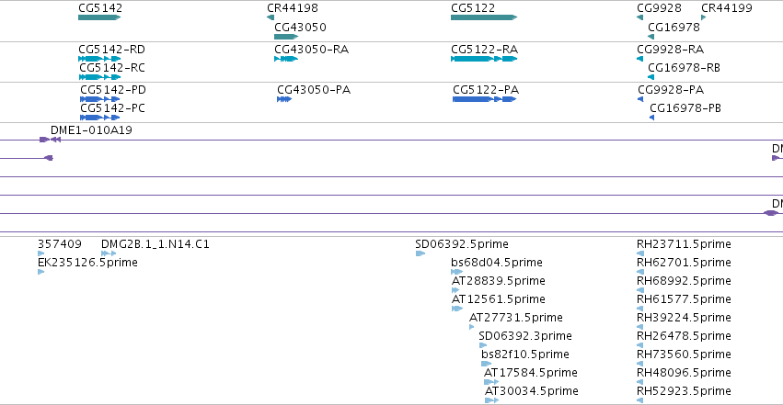Screen dimensions: 783x405
Task: Select the CG5142-PD protein glyph
Action: pos(100,99)
